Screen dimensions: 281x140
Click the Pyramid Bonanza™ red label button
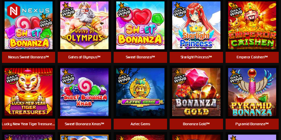[252, 124]
